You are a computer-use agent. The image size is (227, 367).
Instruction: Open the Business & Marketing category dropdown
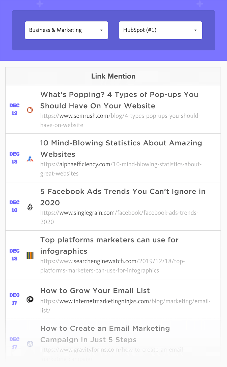click(x=66, y=30)
